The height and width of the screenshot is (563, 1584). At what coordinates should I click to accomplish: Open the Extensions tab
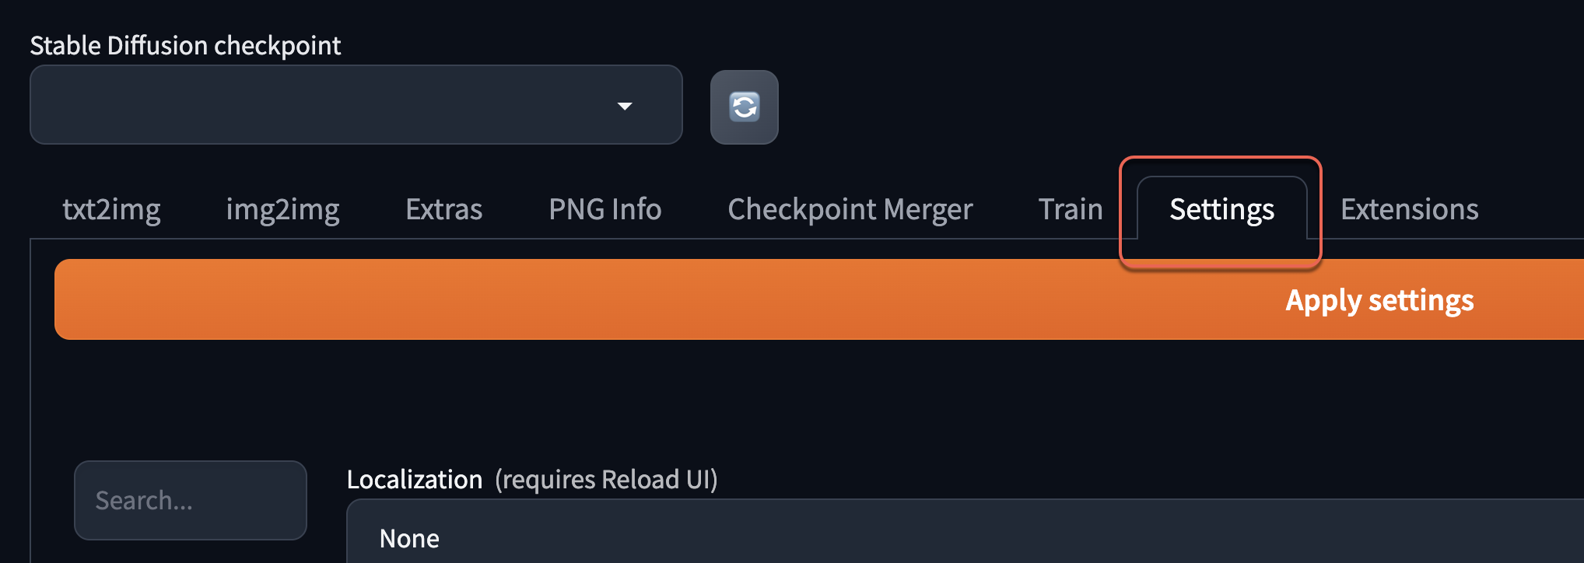click(x=1409, y=209)
